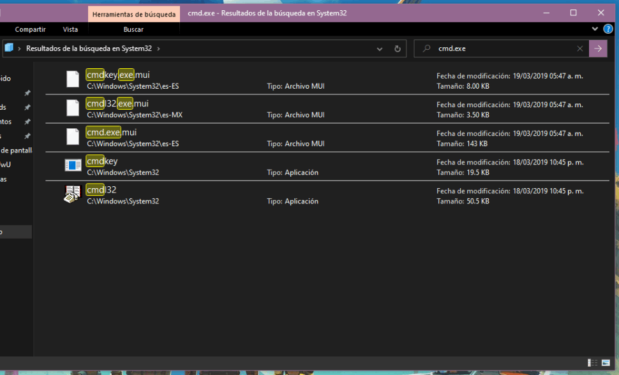Select the cmdl32.exe.mui file icon

pyautogui.click(x=73, y=108)
